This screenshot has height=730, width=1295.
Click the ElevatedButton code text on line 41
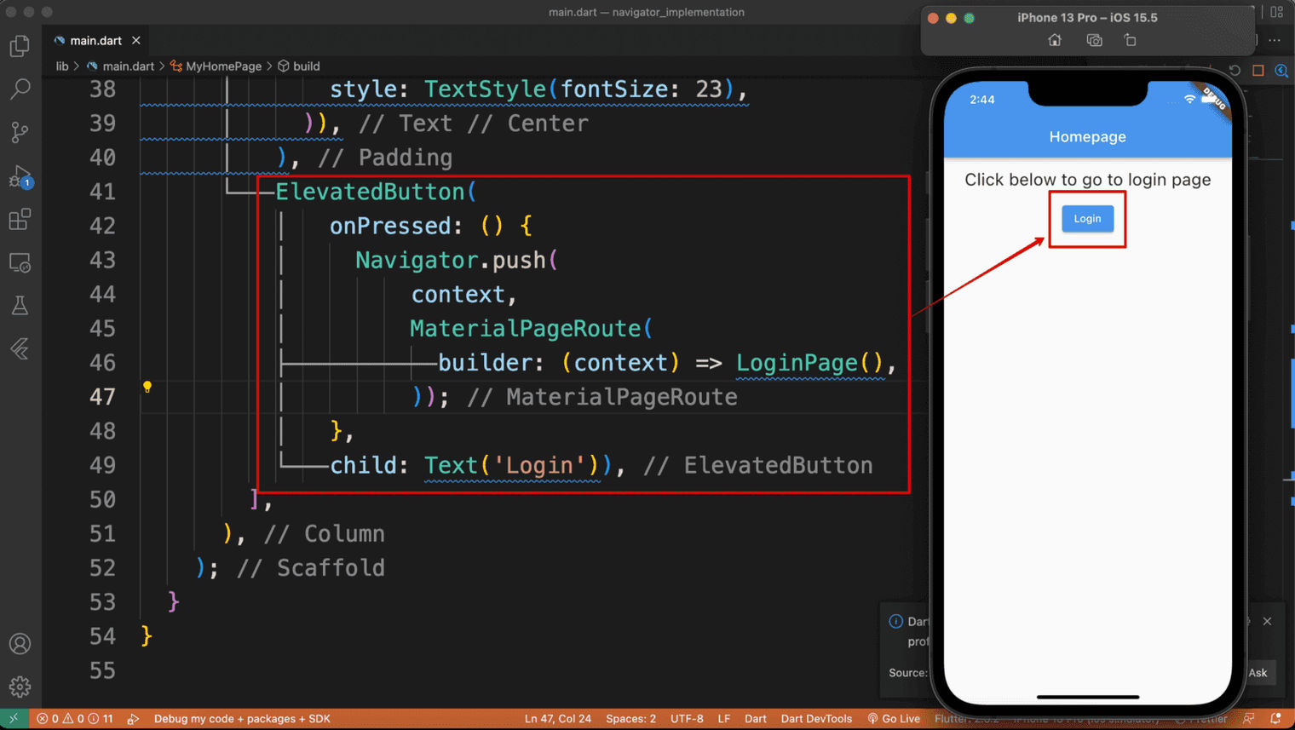pos(369,192)
